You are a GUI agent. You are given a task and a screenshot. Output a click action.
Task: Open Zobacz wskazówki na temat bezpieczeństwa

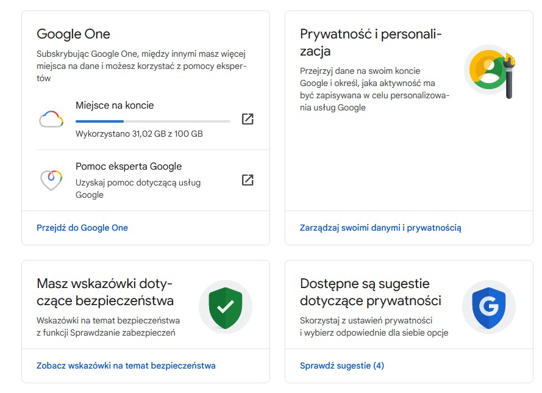(125, 366)
